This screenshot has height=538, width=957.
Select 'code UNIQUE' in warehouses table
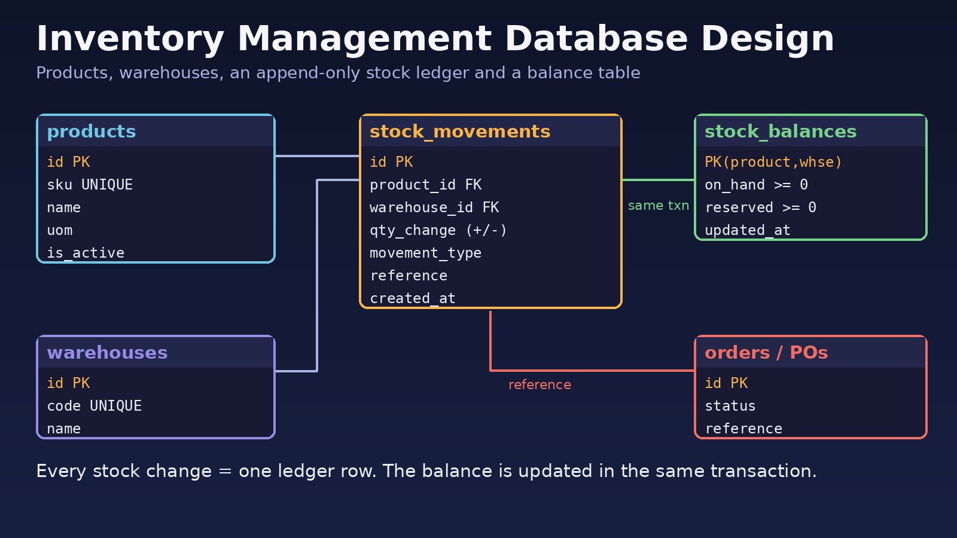[95, 406]
